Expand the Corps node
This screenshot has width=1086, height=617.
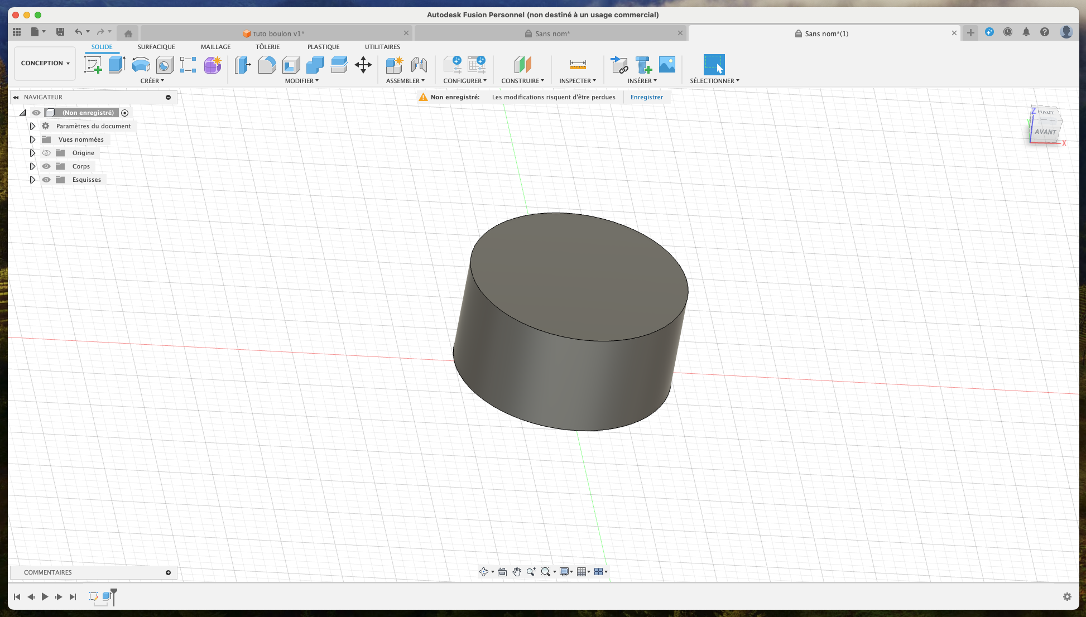32,166
